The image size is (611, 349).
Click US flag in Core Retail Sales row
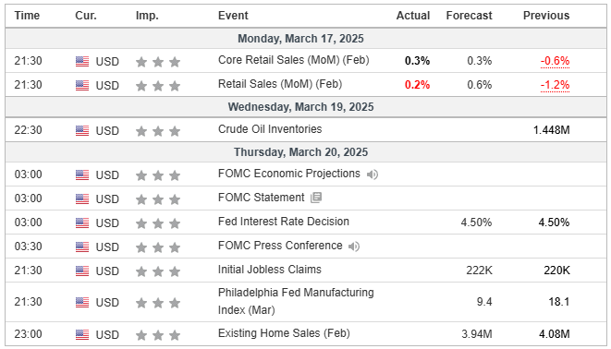[x=82, y=62]
